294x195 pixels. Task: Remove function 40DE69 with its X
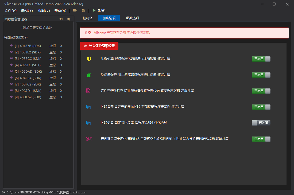61,97
